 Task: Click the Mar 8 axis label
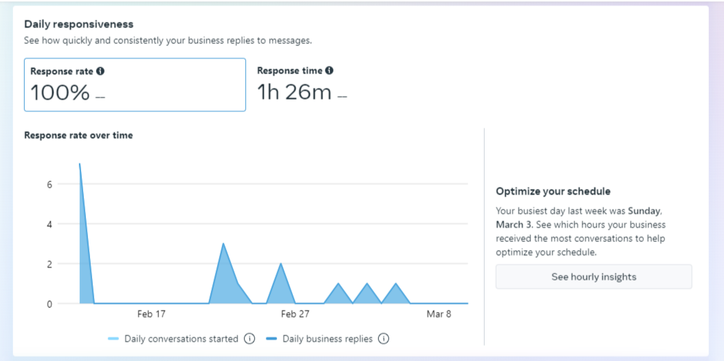tap(439, 314)
